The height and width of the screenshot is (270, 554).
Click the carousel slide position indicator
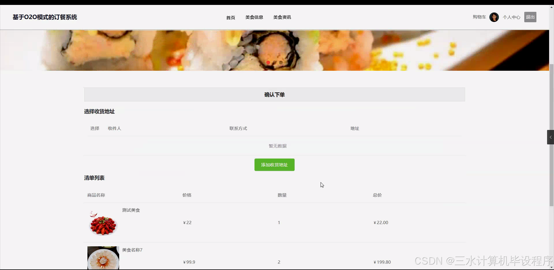[x=275, y=63]
